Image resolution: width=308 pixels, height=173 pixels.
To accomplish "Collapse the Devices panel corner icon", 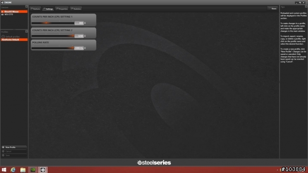I will pyautogui.click(x=27, y=6).
